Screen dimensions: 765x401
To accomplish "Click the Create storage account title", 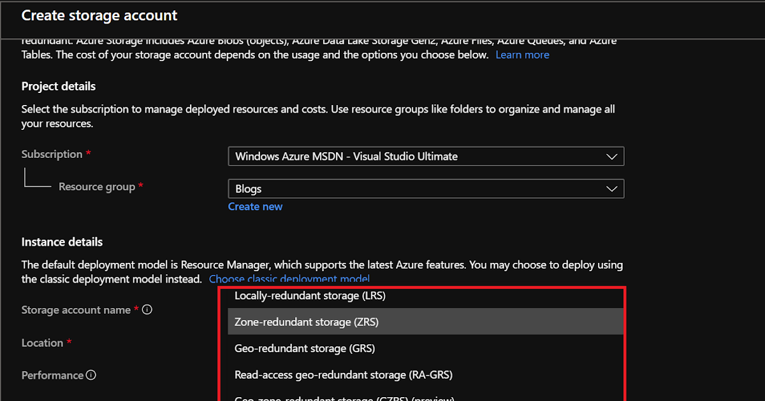I will 99,15.
